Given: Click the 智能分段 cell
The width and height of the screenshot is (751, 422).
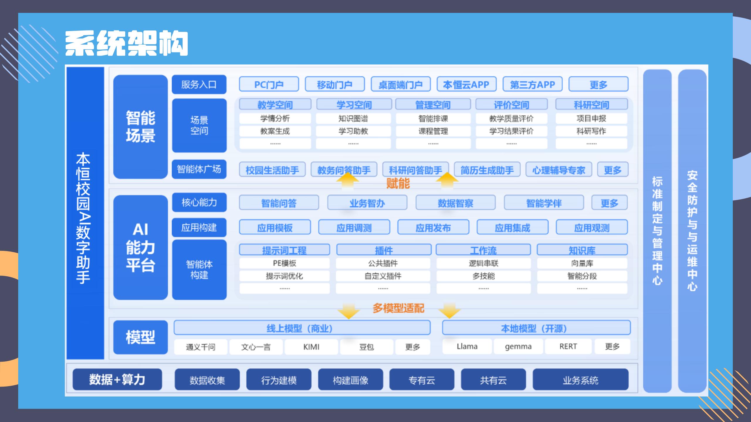Looking at the screenshot, I should 582,276.
